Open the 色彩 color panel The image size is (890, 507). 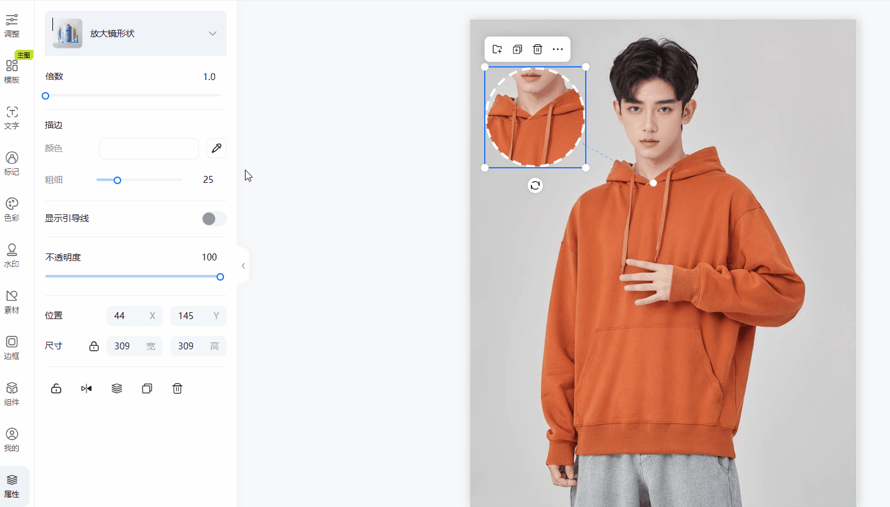point(12,210)
